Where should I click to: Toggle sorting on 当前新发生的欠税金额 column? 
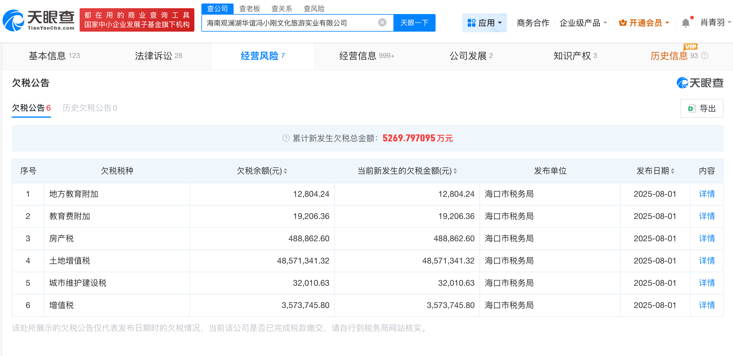tap(455, 171)
